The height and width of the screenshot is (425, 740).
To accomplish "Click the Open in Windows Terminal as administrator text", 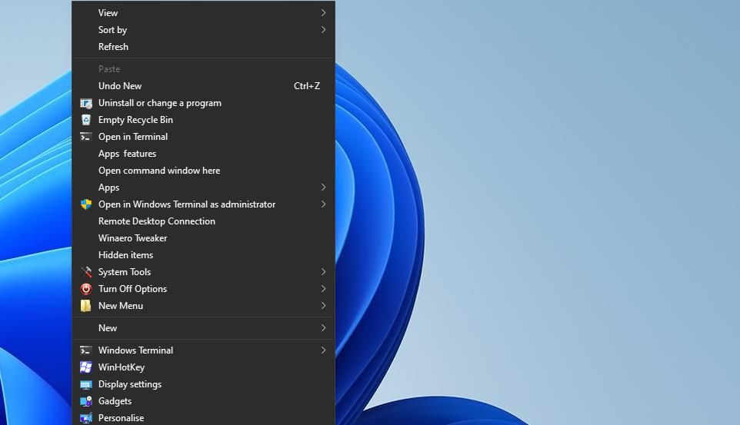I will click(187, 204).
